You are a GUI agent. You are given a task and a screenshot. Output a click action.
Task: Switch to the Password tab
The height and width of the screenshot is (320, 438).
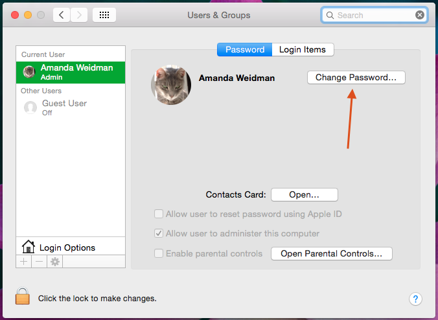[245, 49]
